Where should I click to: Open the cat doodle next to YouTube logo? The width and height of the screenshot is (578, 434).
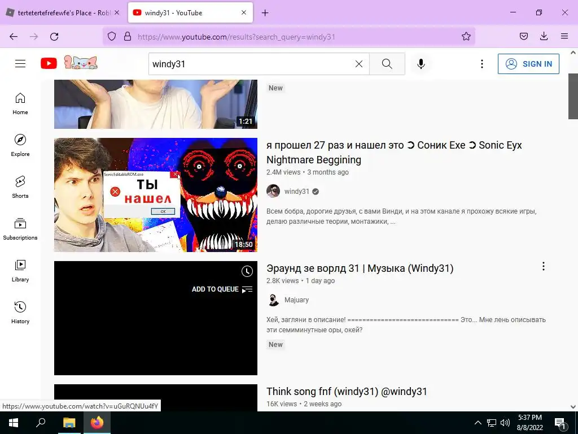(x=81, y=63)
